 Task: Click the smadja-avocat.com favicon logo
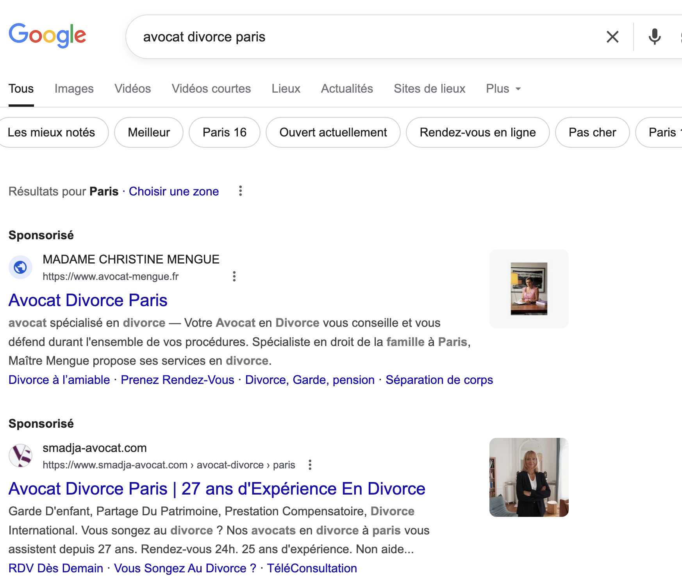coord(20,456)
